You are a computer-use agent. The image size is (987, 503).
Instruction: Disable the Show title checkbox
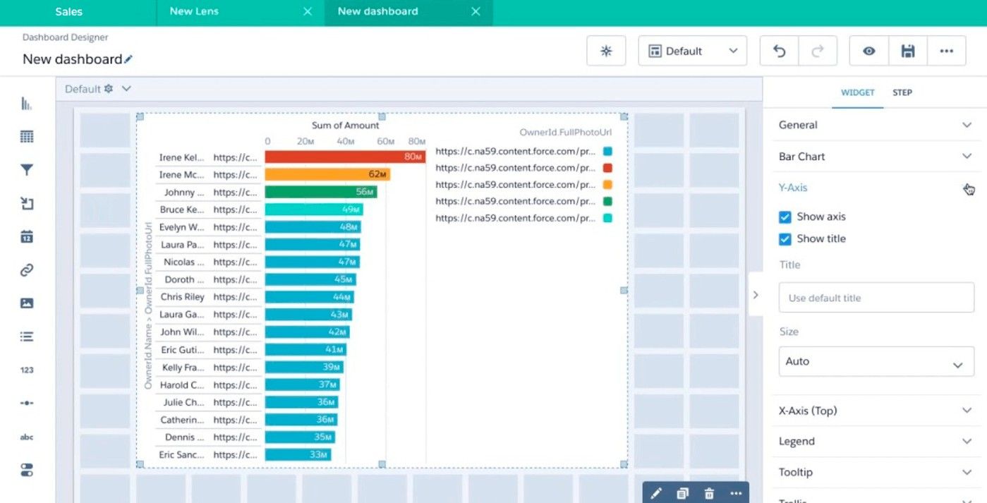click(785, 239)
